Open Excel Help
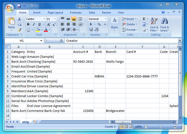187x134 pixels. [163, 12]
